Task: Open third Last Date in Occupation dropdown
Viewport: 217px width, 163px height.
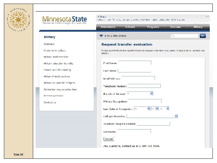Action: pyautogui.click(x=165, y=109)
